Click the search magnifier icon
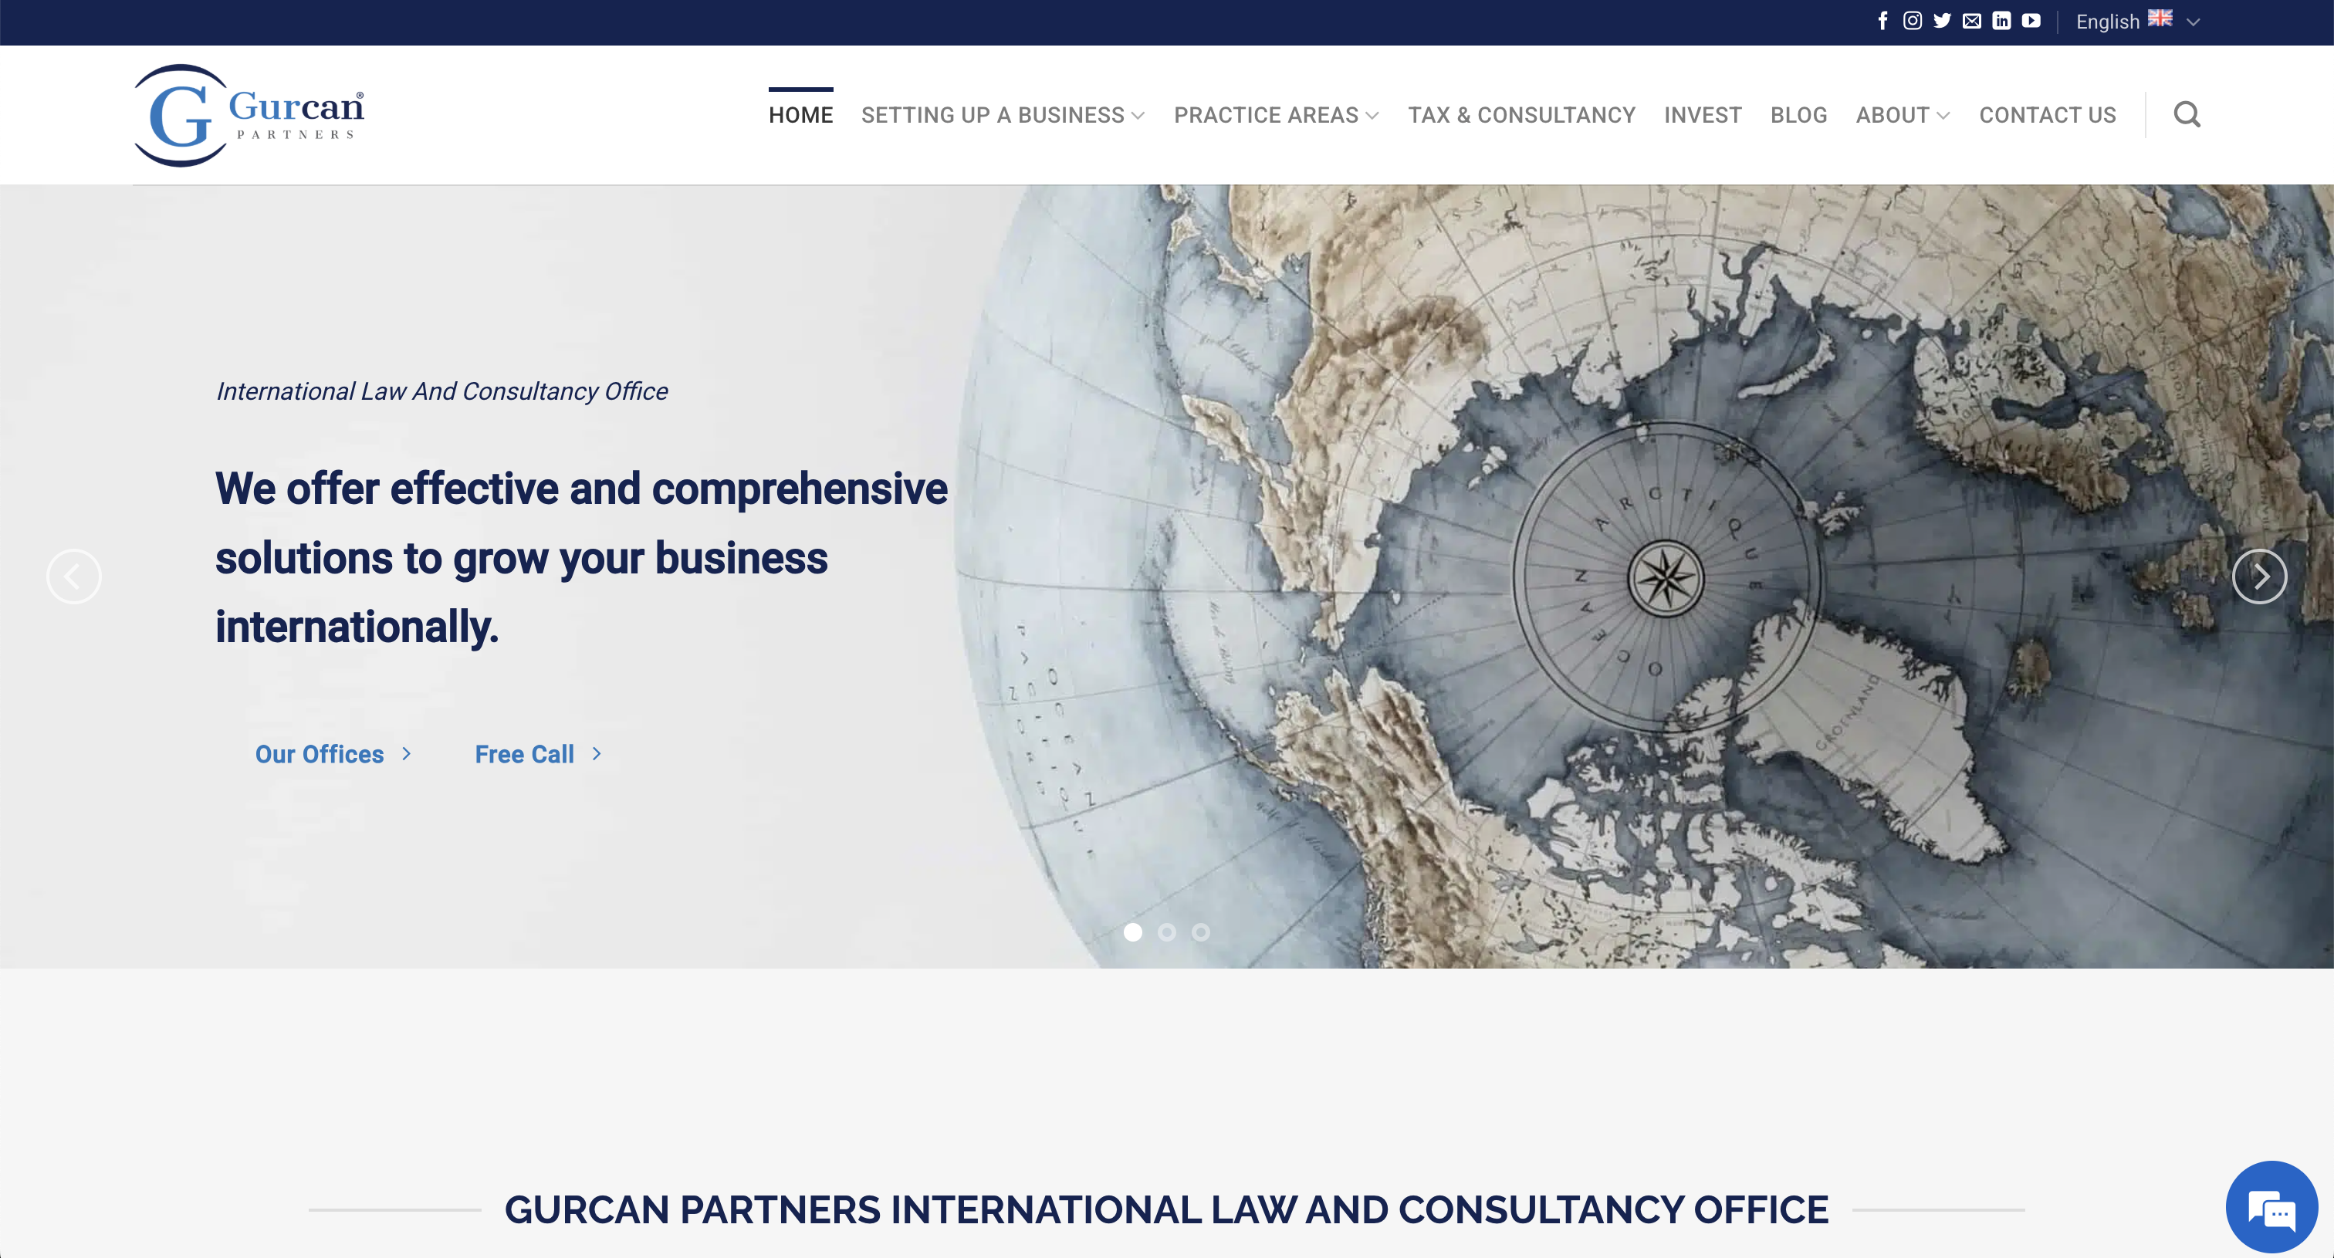Viewport: 2334px width, 1258px height. click(x=2187, y=114)
